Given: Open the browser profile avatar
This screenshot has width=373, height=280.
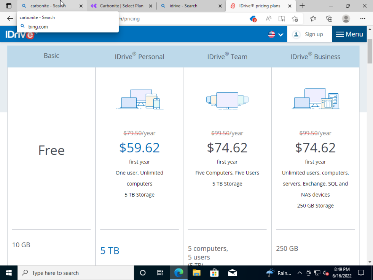Looking at the screenshot, I should [346, 19].
